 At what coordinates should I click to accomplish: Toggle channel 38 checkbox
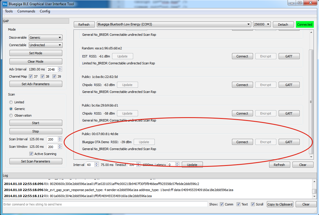tap(43, 76)
